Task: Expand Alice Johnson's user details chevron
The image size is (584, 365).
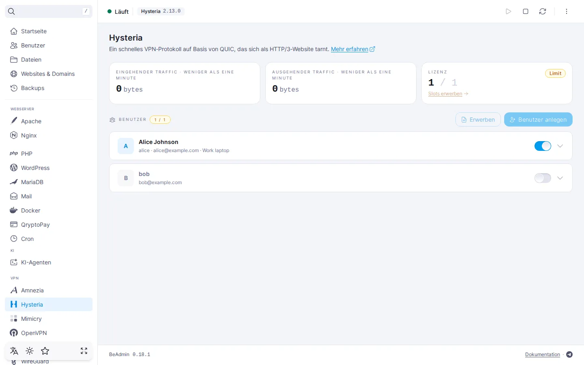Action: [x=560, y=146]
